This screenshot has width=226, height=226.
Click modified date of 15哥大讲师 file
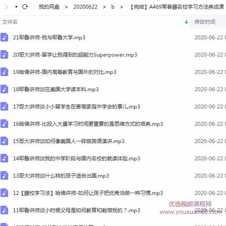click(210, 141)
